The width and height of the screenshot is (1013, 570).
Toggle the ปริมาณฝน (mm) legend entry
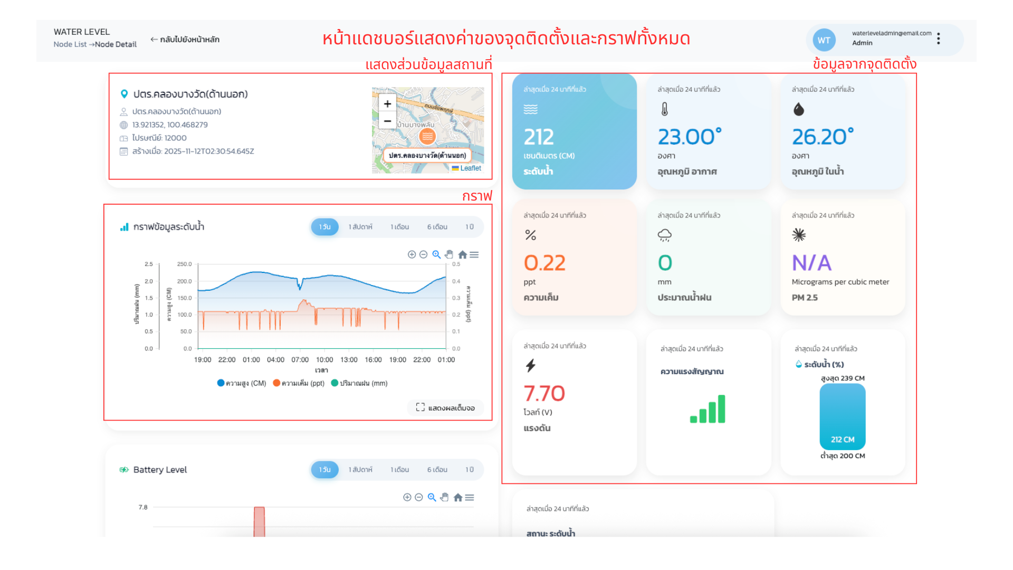pyautogui.click(x=360, y=383)
